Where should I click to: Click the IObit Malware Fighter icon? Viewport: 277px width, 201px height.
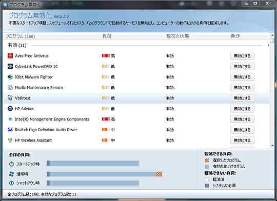[10, 77]
